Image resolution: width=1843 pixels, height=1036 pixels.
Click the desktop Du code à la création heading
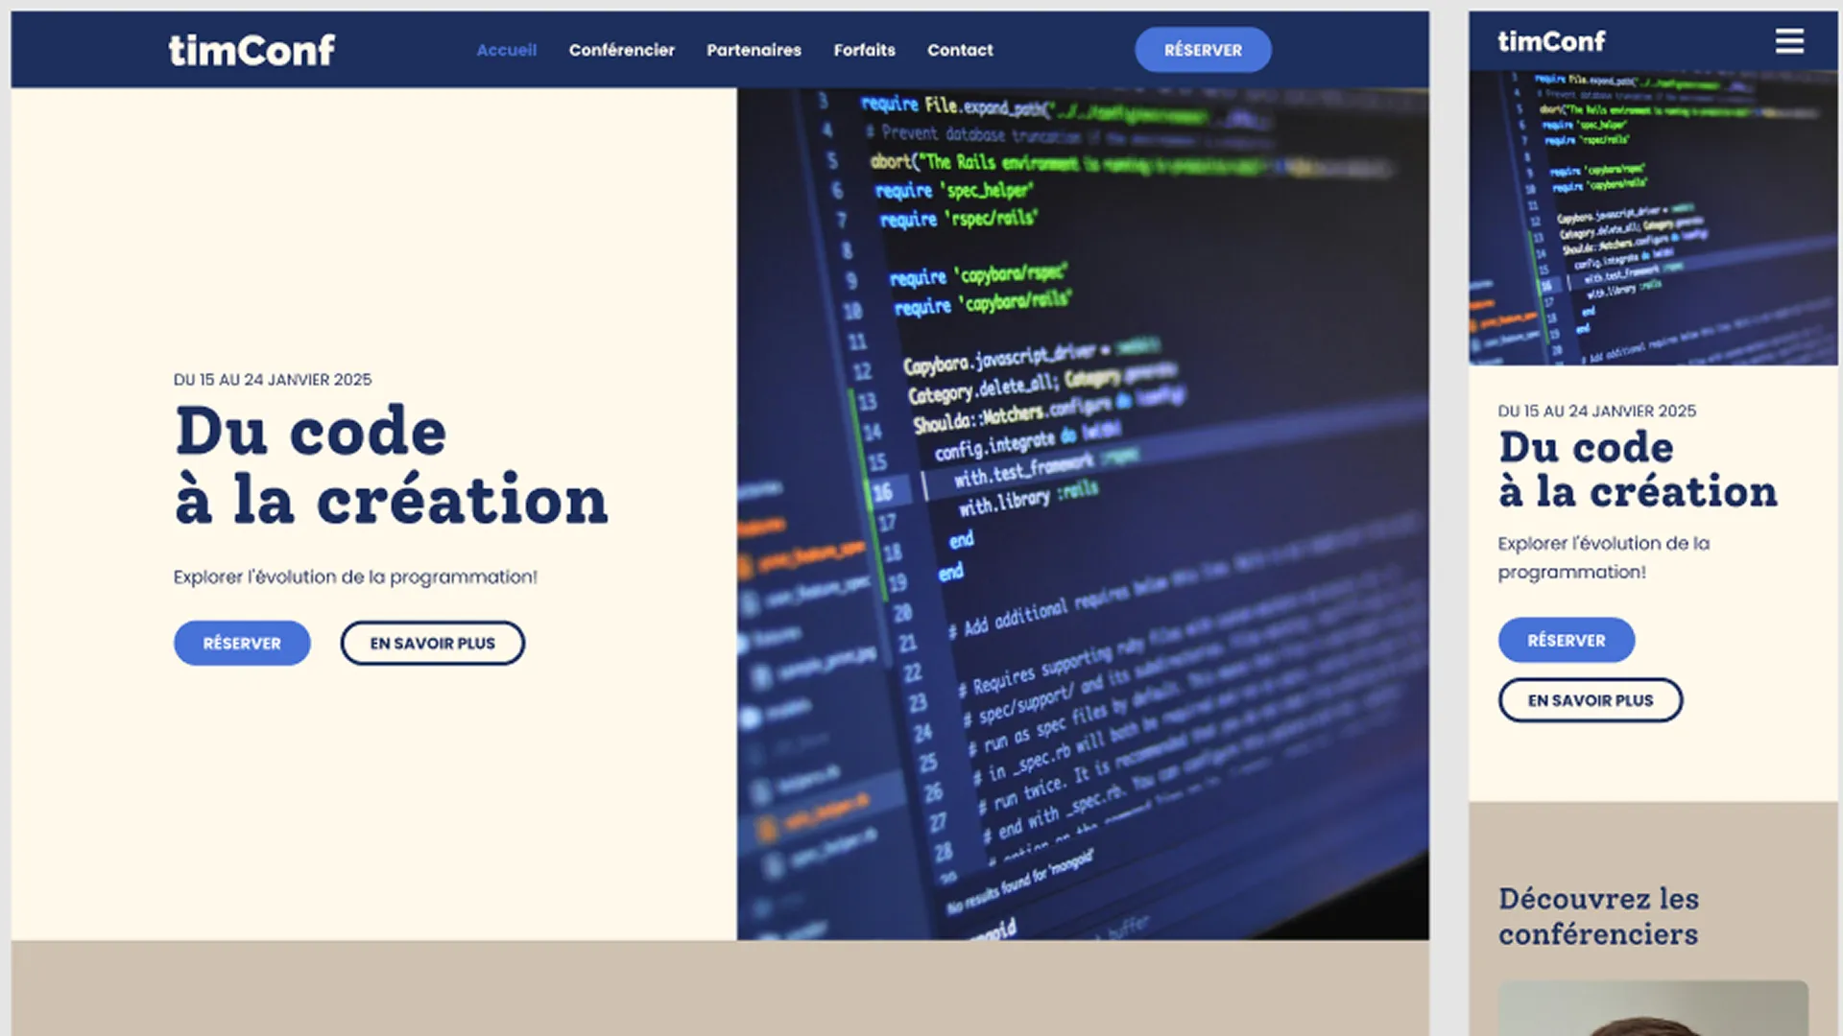(391, 465)
